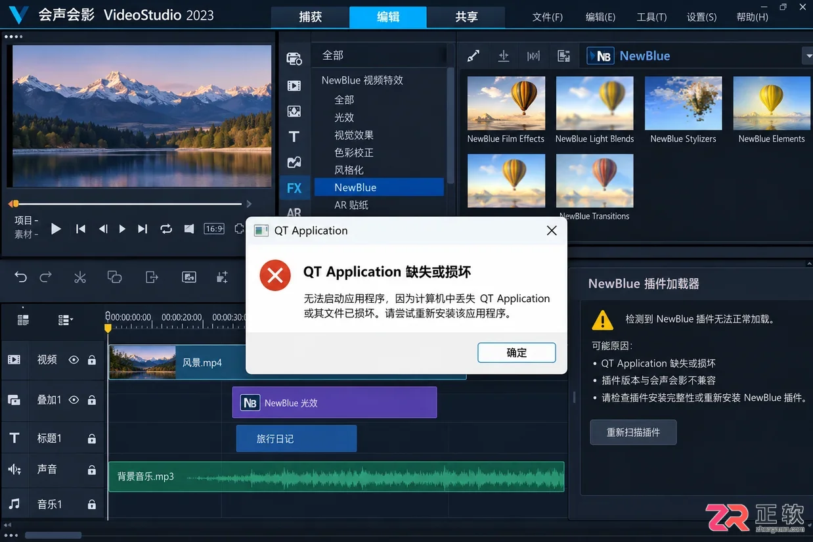
Task: Toggle lock on the 视频 track
Action: (92, 360)
